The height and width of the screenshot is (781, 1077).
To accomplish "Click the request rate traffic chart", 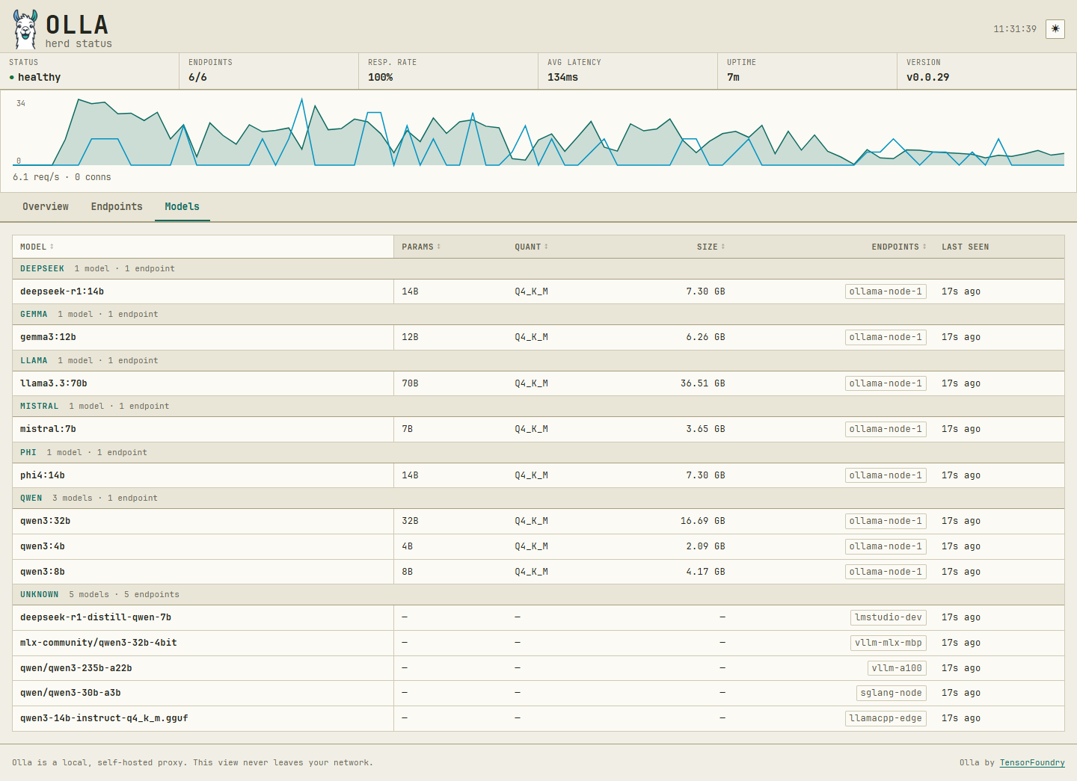I will [x=538, y=132].
